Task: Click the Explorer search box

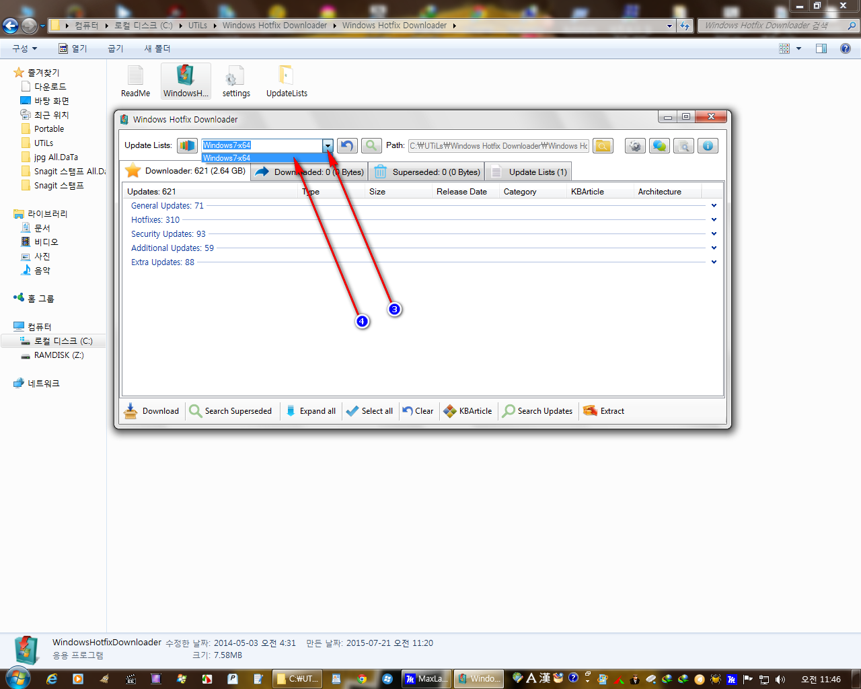Action: tap(778, 26)
